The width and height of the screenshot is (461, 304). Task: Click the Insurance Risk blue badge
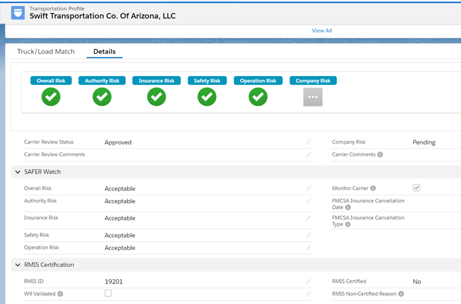click(156, 81)
